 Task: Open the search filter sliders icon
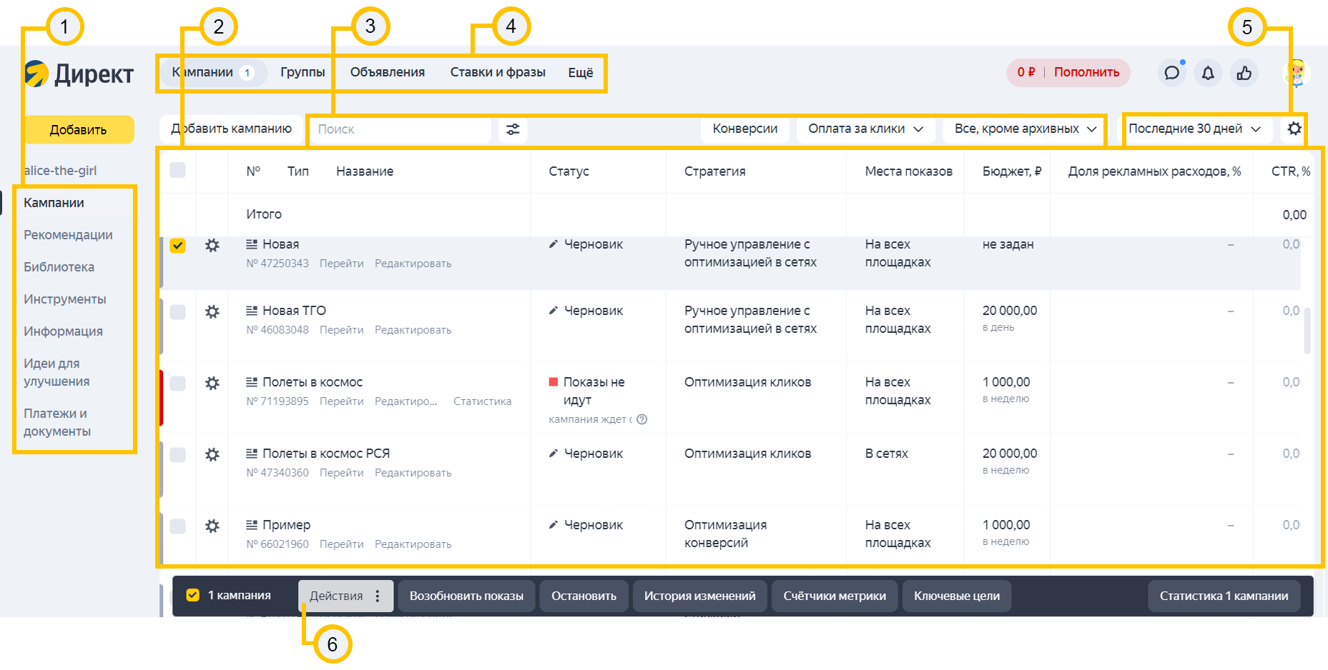[x=513, y=129]
